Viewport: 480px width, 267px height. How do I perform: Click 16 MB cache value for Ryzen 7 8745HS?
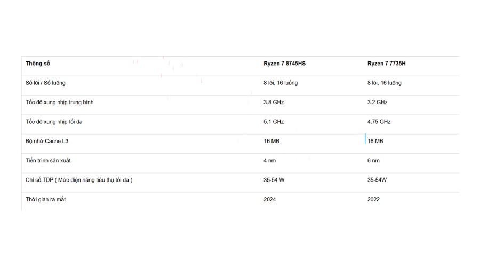pos(271,141)
